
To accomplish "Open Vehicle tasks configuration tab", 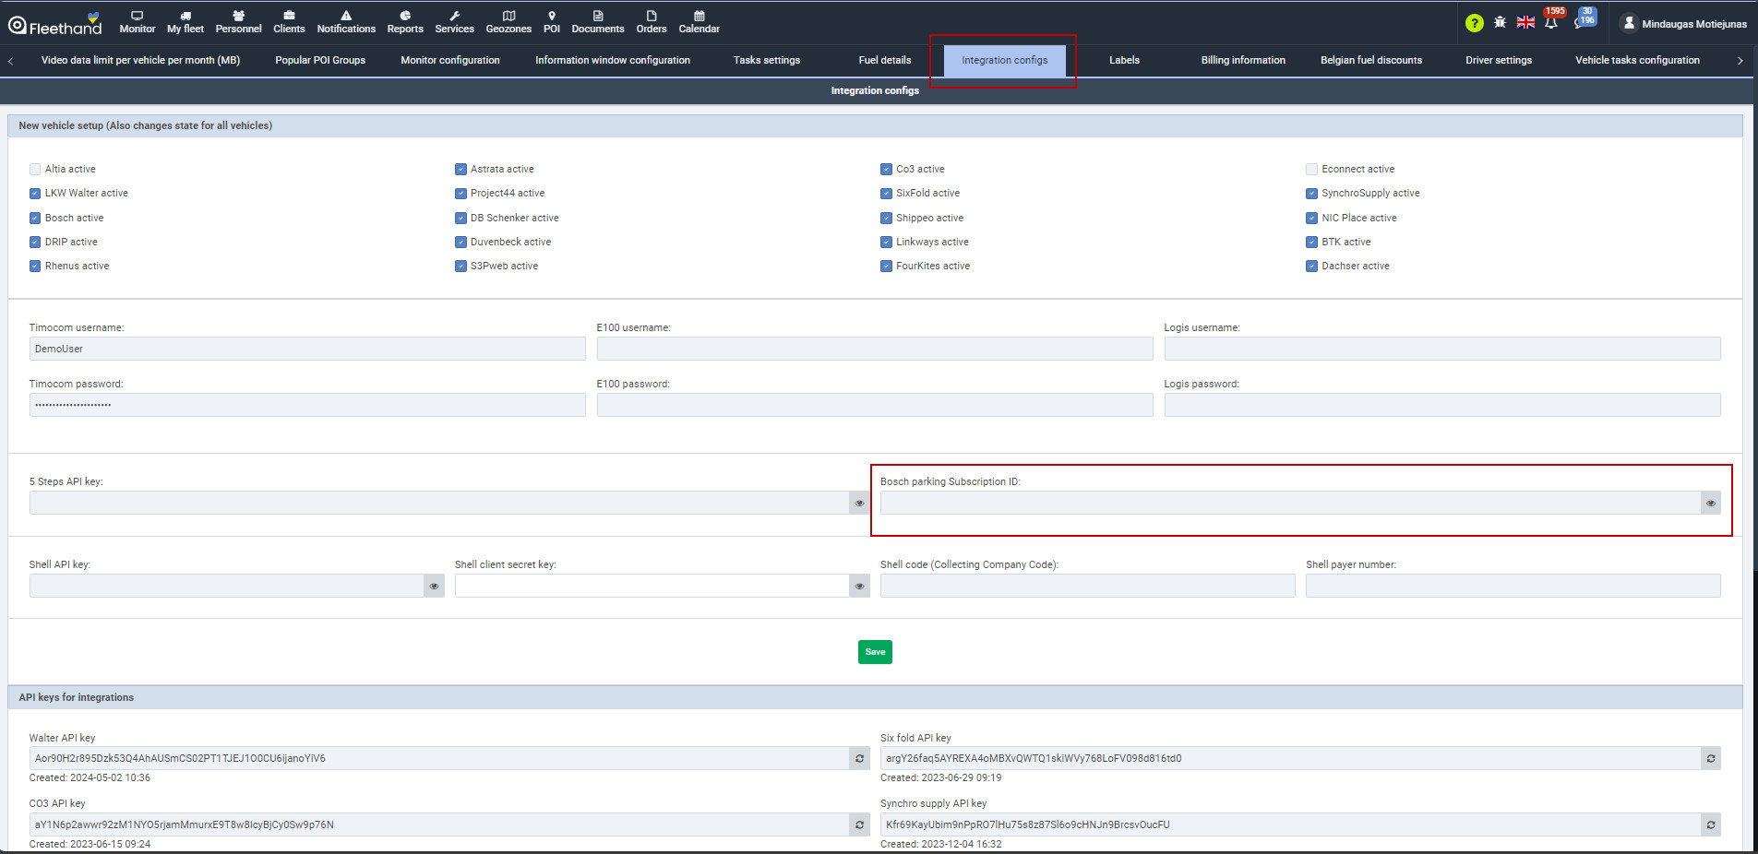I will [x=1637, y=60].
